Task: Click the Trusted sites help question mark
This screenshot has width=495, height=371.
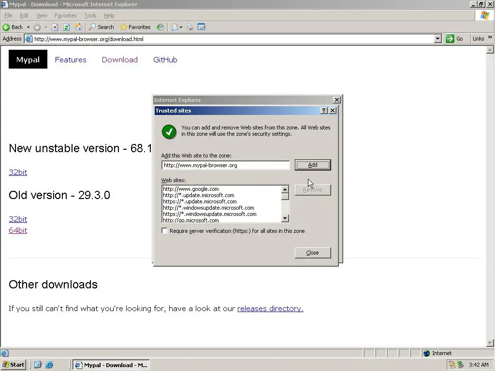Action: [x=324, y=111]
